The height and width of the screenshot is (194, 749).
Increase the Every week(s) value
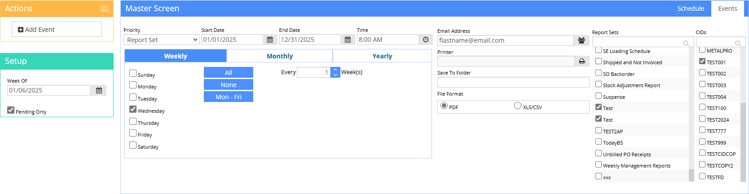pos(335,70)
